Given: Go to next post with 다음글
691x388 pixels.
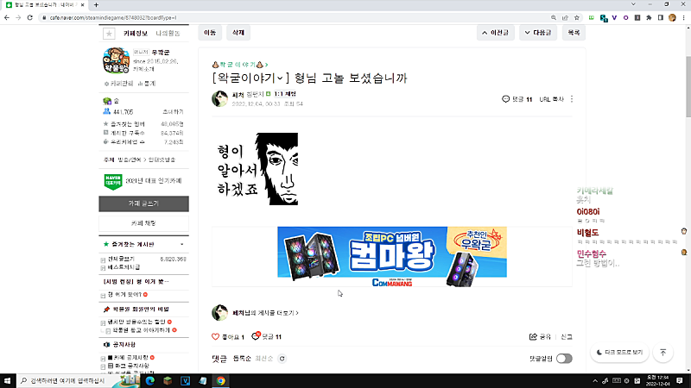Looking at the screenshot, I should coord(538,33).
